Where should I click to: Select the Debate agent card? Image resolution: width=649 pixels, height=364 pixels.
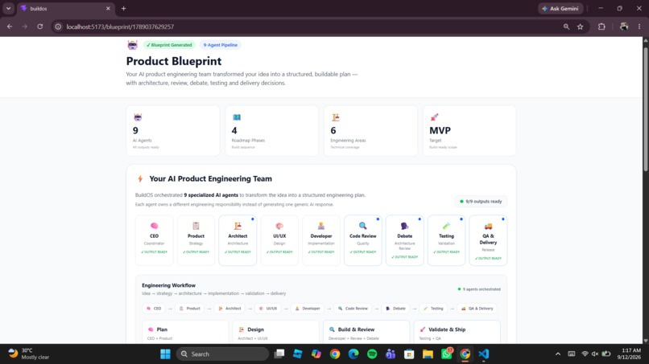click(x=405, y=240)
